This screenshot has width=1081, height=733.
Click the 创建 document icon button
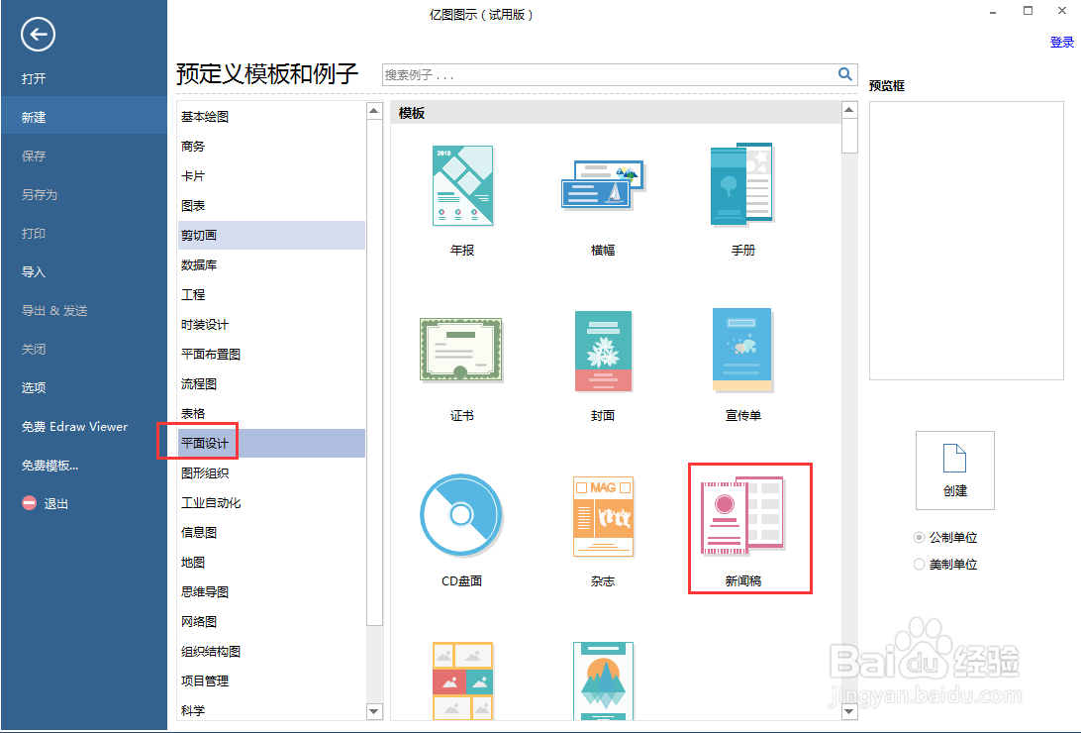pyautogui.click(x=955, y=471)
